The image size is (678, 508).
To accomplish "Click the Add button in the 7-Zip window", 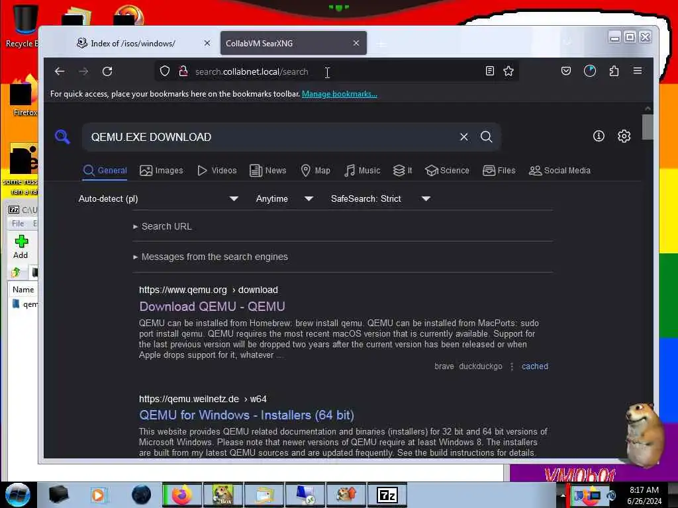I will pyautogui.click(x=21, y=247).
